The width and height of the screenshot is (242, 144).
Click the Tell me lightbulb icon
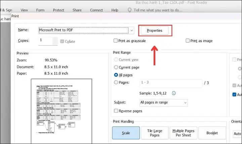click(x=130, y=10)
